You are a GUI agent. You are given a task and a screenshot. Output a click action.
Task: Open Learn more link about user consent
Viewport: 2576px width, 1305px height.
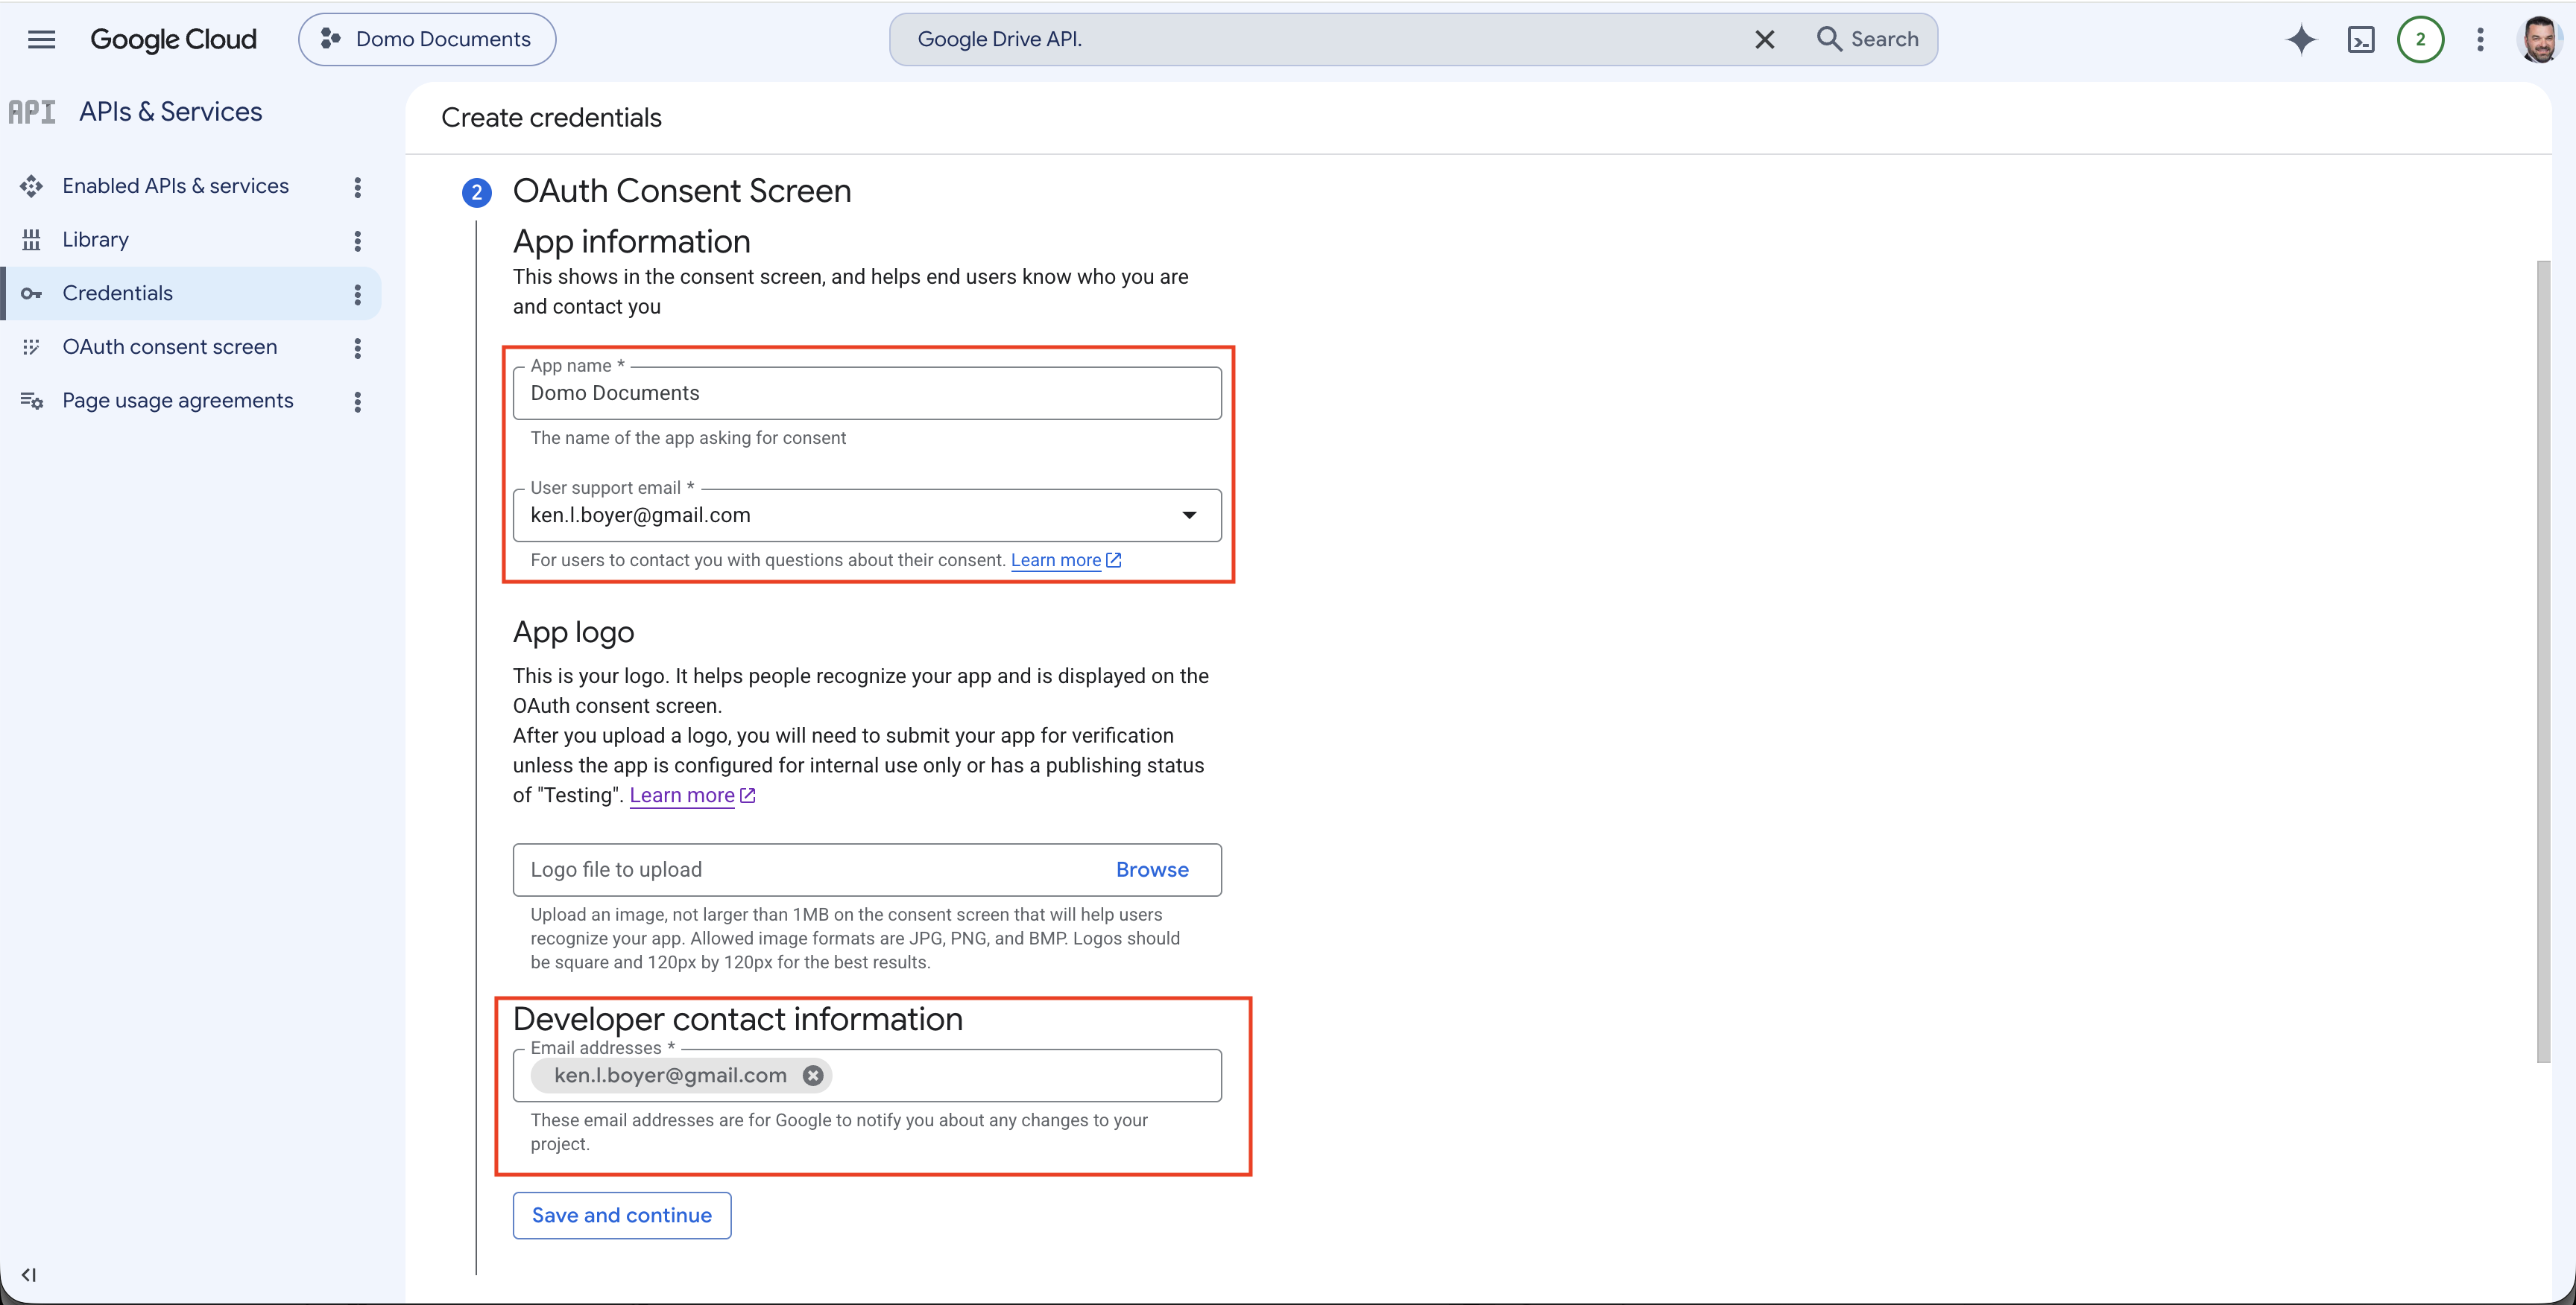pos(1066,561)
